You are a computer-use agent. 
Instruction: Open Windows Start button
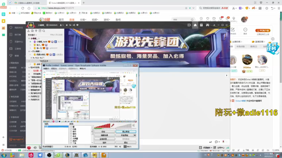pyautogui.click(x=4, y=155)
